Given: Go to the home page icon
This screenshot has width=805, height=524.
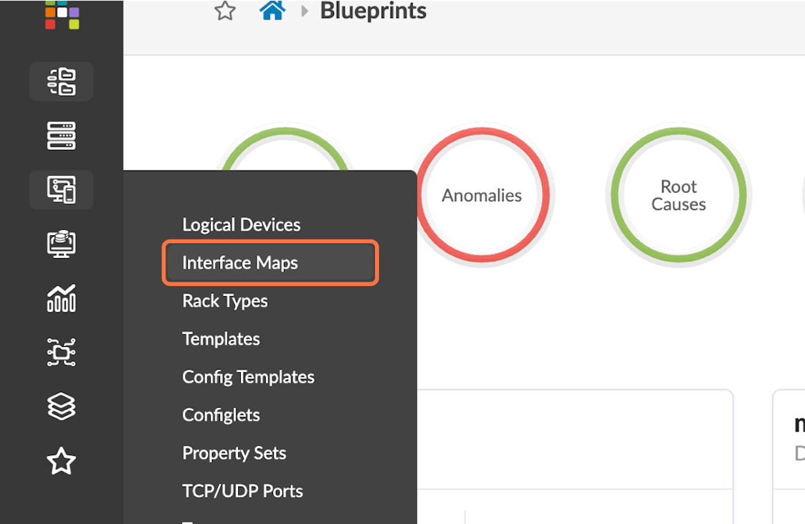Looking at the screenshot, I should [272, 11].
